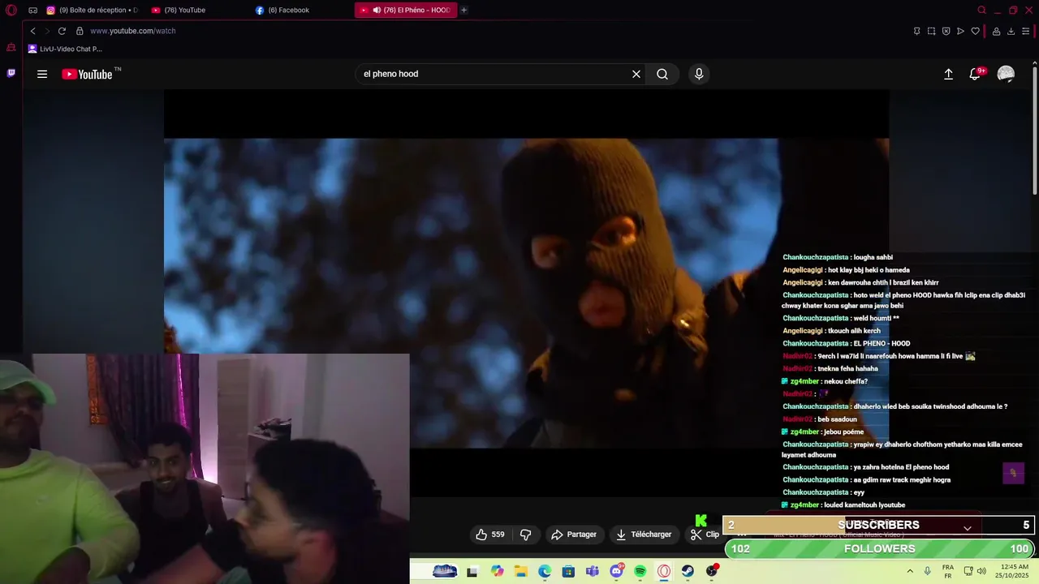
Task: Open Discord from the taskbar
Action: tap(616, 571)
